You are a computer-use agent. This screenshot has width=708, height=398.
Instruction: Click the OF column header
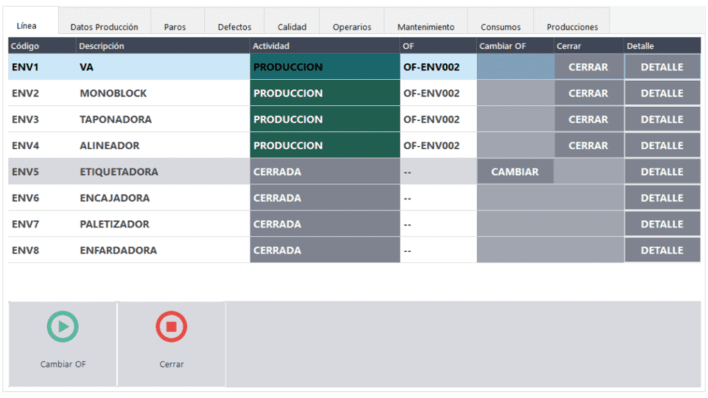pyautogui.click(x=438, y=46)
